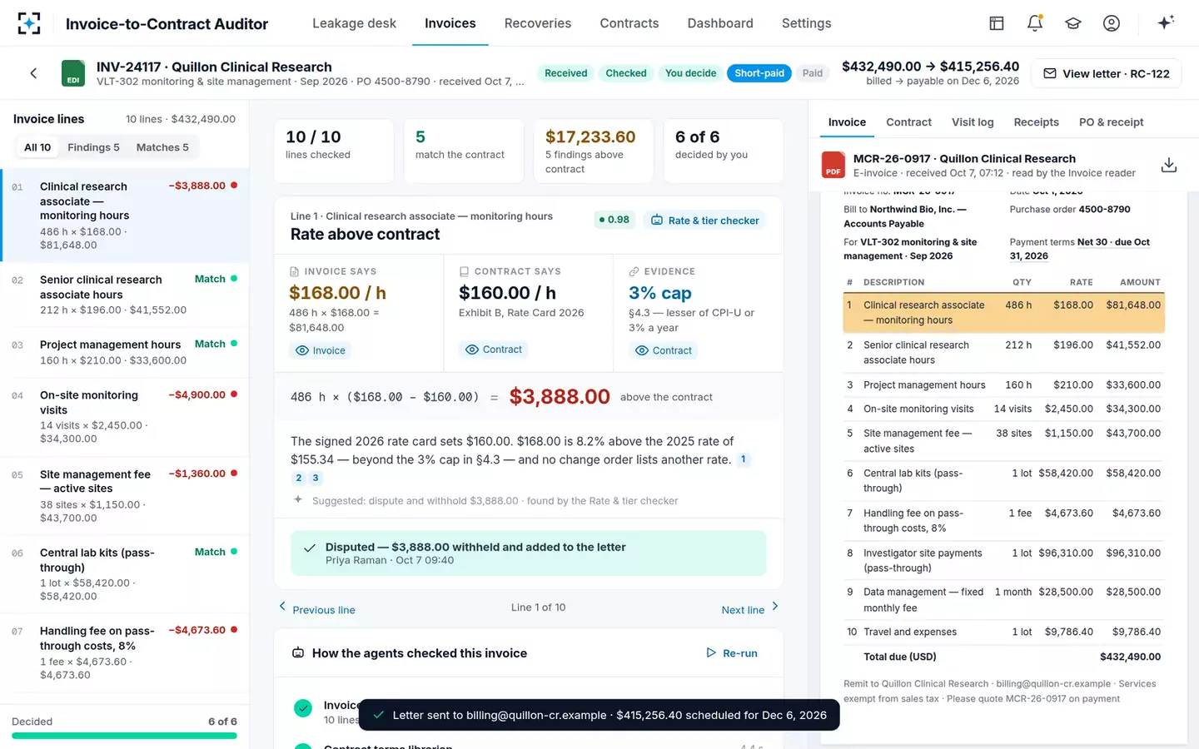Click the Letter sent toast notification

pyautogui.click(x=599, y=715)
